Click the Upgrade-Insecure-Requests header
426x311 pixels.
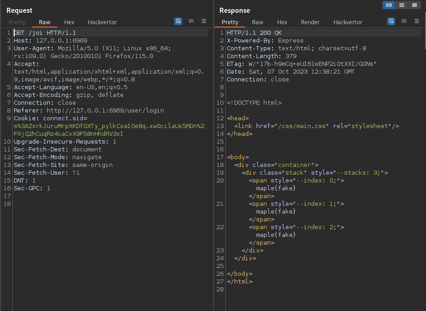[65, 142]
